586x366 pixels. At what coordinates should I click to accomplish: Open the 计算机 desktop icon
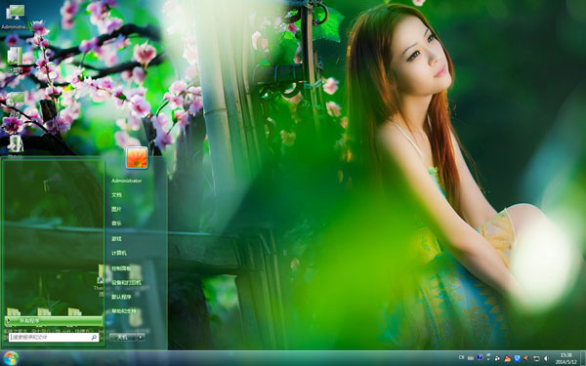click(x=15, y=59)
